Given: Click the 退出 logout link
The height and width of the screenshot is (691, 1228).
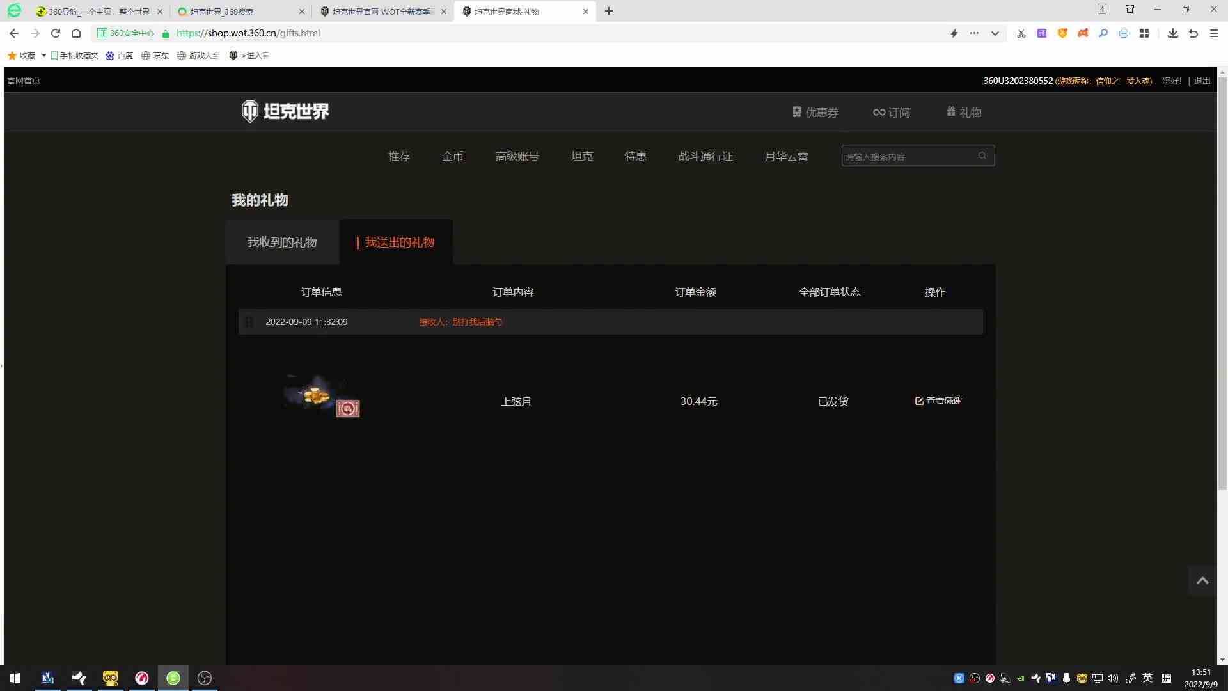Looking at the screenshot, I should tap(1202, 81).
